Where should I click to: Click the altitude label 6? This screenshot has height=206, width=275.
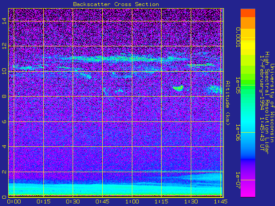click(4, 121)
